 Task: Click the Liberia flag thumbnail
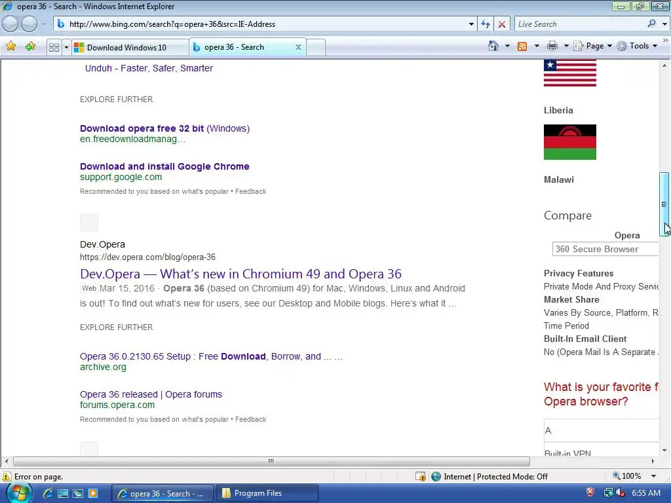click(x=570, y=73)
